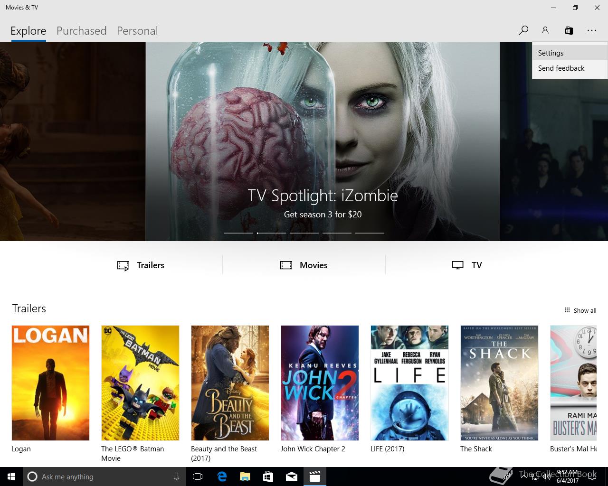Click the three-dot more options icon
The height and width of the screenshot is (486, 608).
click(591, 30)
